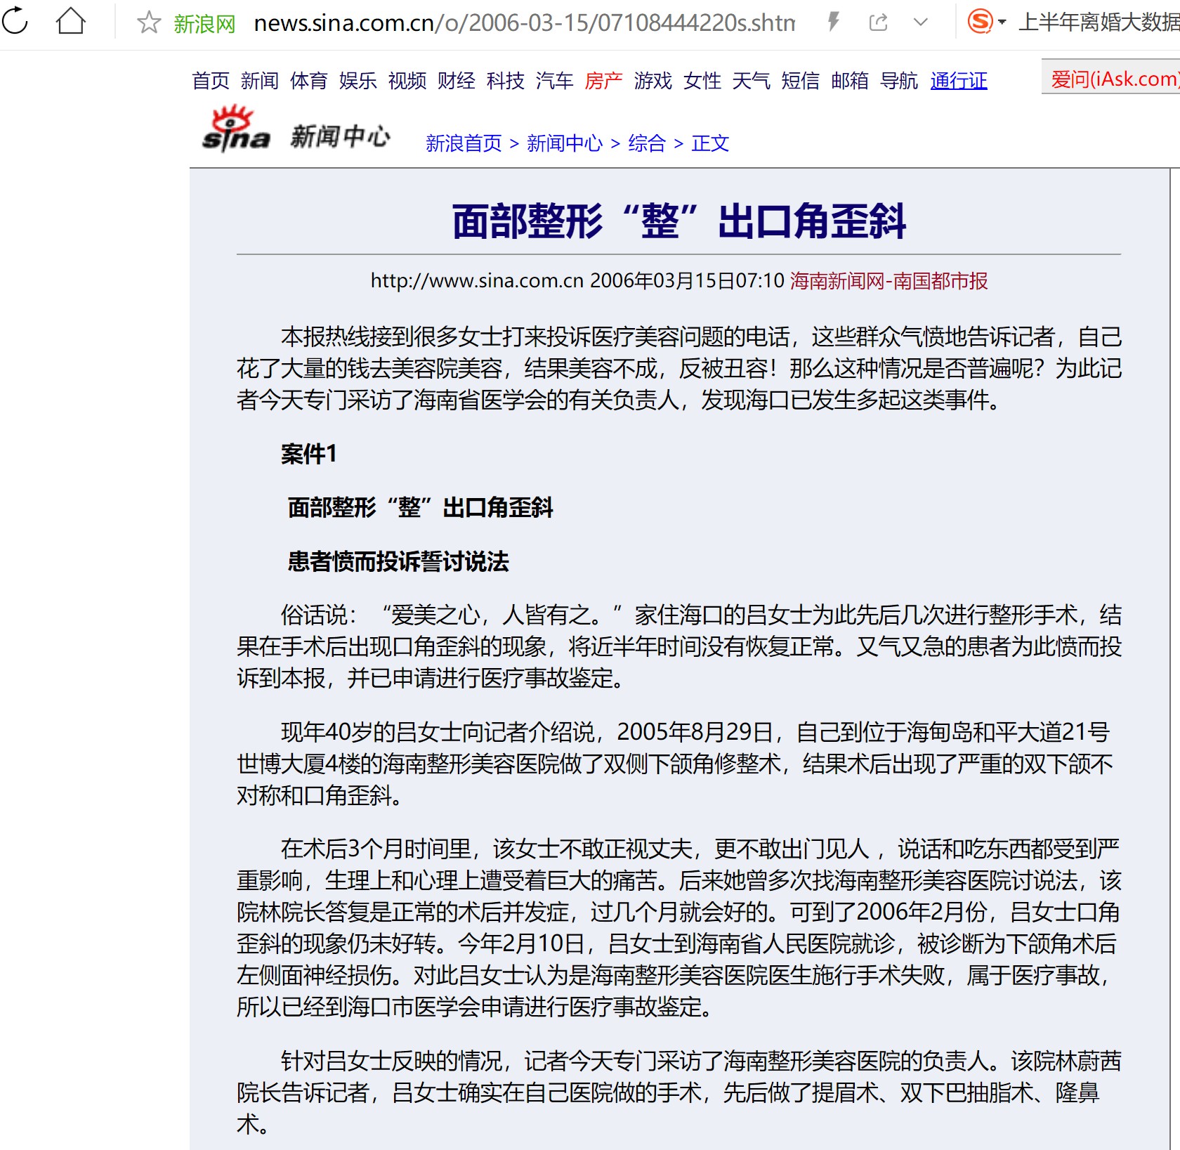The width and height of the screenshot is (1180, 1150).
Task: Open the 女性 navigation link
Action: coord(702,81)
